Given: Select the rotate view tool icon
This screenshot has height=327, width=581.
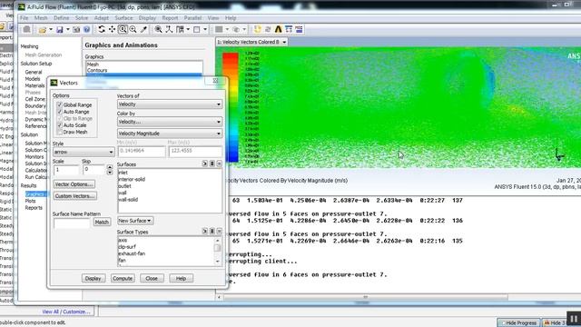Looking at the screenshot, I should pyautogui.click(x=102, y=29).
